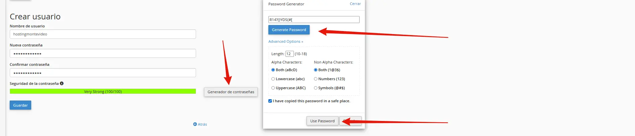The width and height of the screenshot is (635, 136).
Task: Collapse the Advanced Options section
Action: [x=285, y=41]
